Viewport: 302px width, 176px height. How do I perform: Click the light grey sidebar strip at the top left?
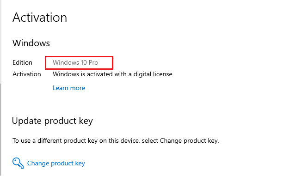(x=0, y=42)
